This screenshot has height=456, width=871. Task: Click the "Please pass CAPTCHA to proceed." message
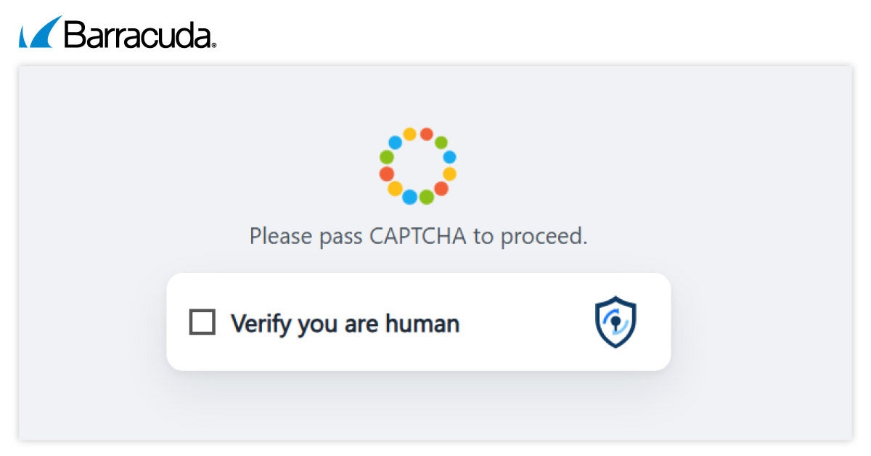pos(418,236)
